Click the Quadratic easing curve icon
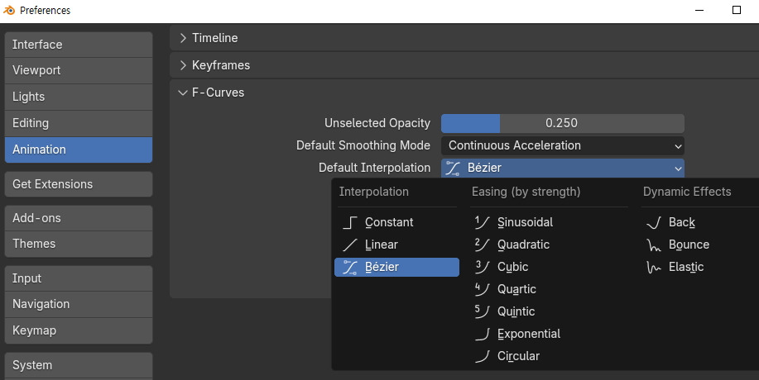Viewport: 759px width, 380px height. pos(483,245)
